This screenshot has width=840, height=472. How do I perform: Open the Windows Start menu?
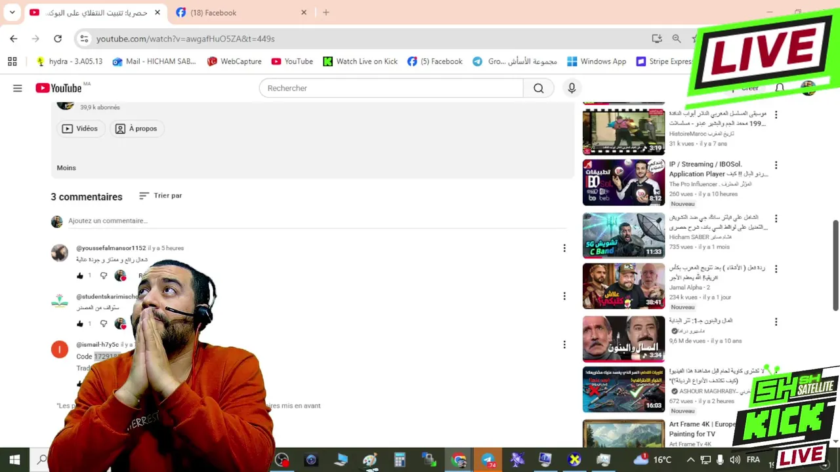14,460
